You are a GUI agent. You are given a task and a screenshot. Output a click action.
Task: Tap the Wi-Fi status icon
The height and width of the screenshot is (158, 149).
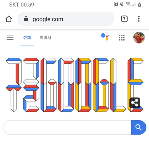click(128, 4)
